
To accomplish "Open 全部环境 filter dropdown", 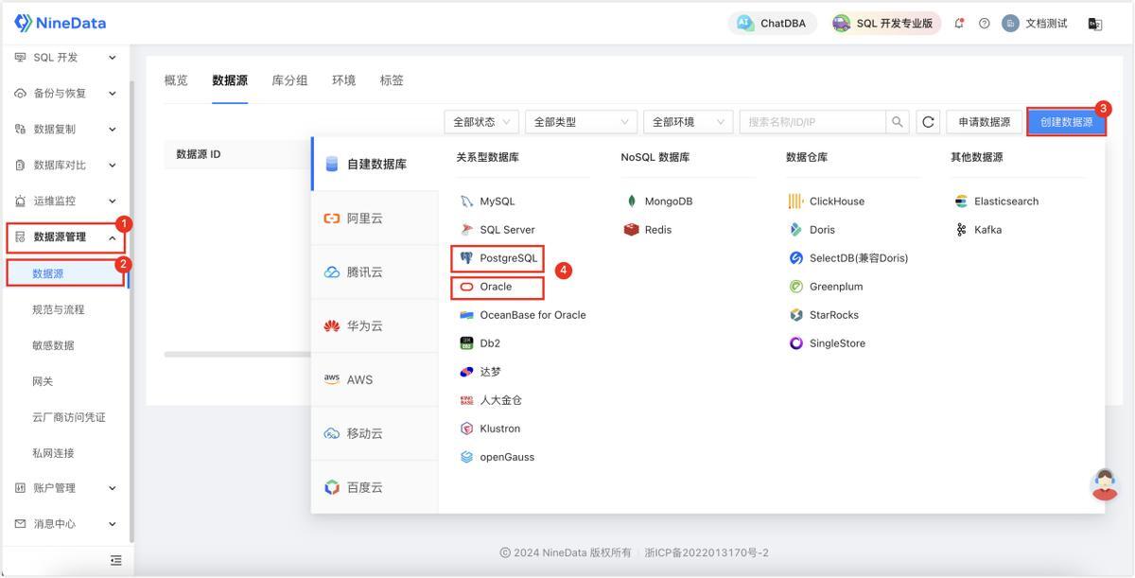I will point(689,122).
